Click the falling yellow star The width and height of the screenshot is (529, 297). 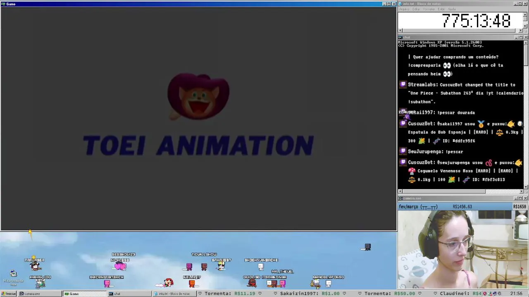click(x=30, y=233)
